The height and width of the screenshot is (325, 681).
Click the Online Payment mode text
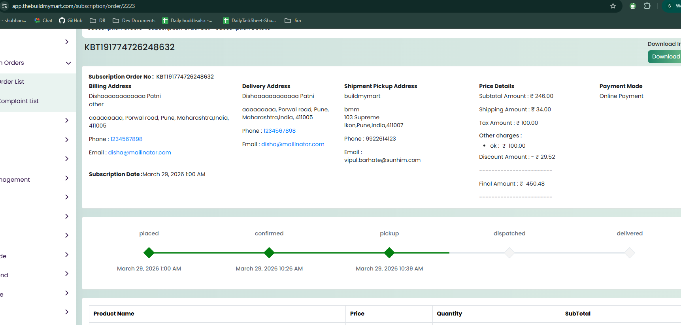click(621, 96)
